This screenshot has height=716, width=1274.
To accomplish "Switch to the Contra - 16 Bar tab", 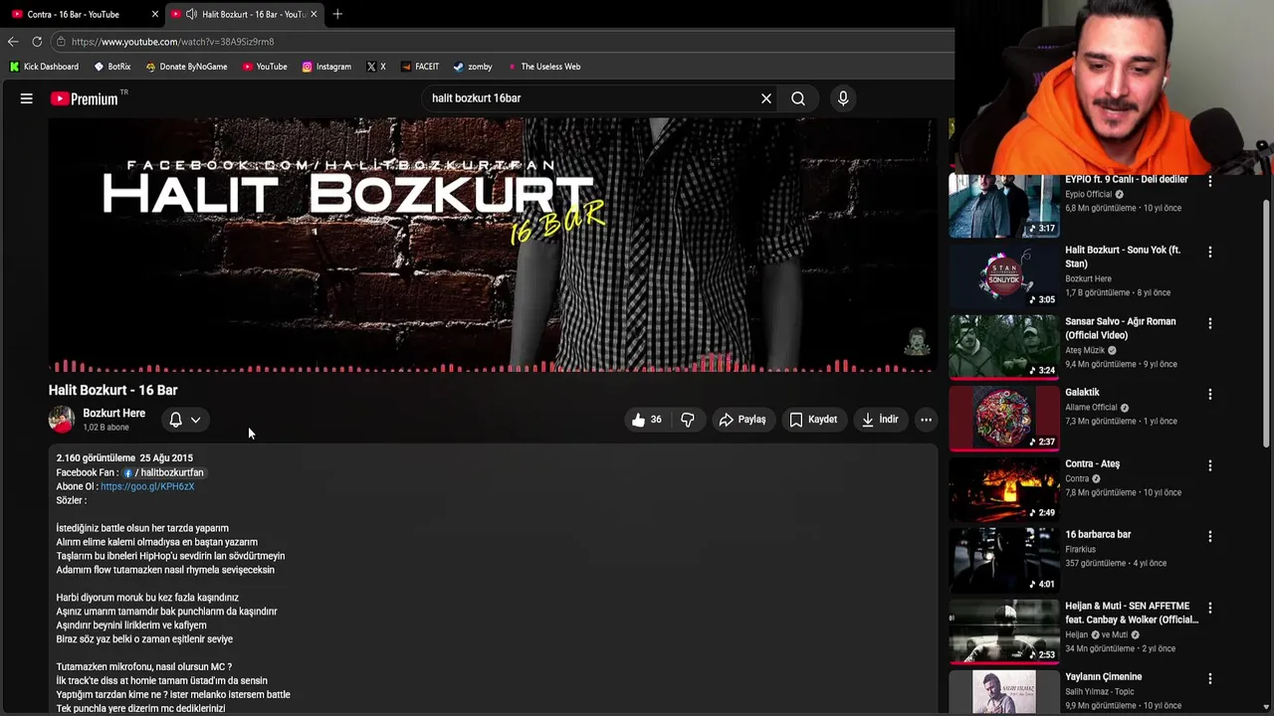I will (75, 14).
